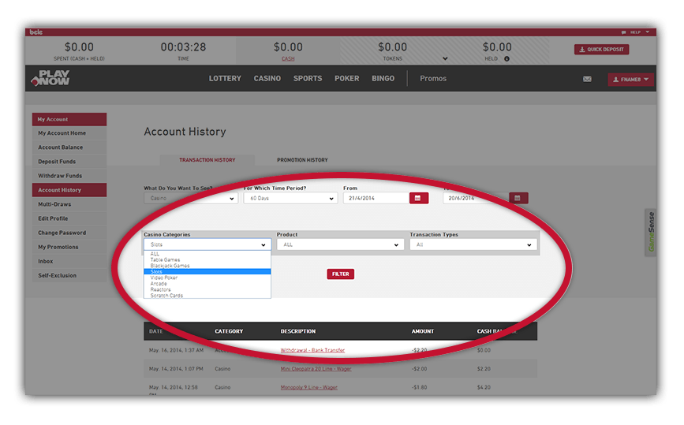Image resolution: width=684 pixels, height=425 pixels.
Task: Go to Casino section
Action: [x=267, y=79]
